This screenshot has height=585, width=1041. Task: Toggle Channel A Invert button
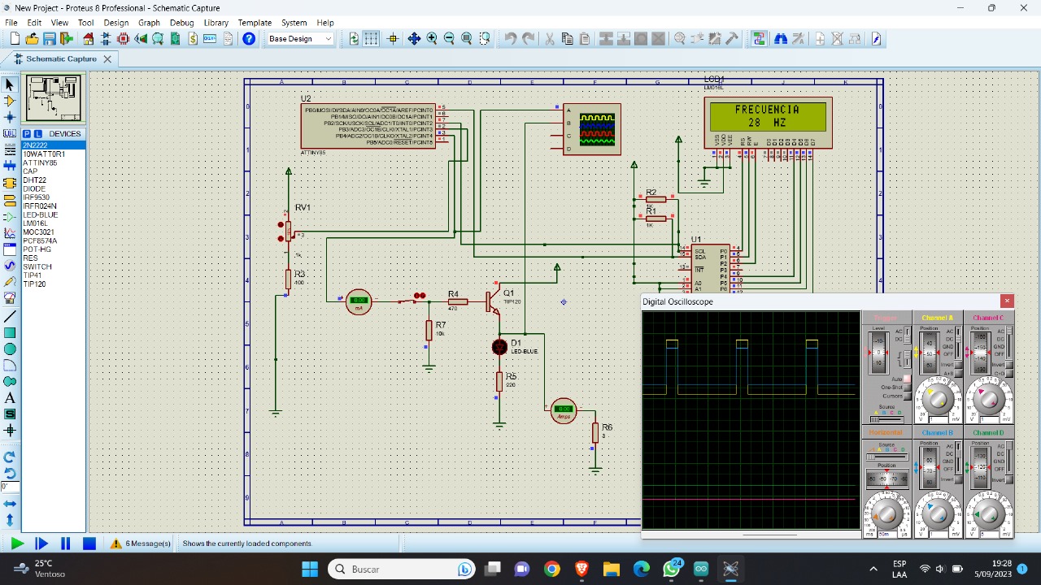pyautogui.click(x=958, y=366)
